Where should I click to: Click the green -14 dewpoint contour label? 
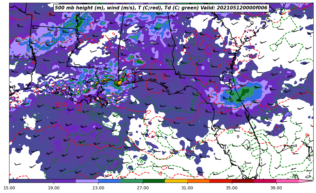[x=55, y=160]
